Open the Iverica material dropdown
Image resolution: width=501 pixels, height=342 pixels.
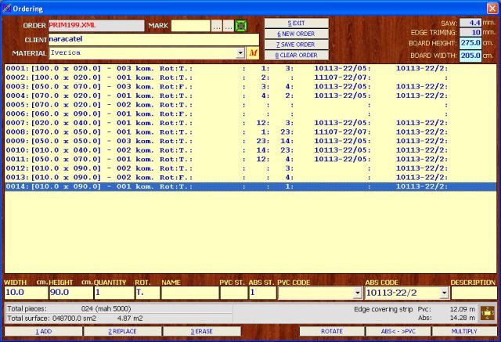pyautogui.click(x=240, y=53)
